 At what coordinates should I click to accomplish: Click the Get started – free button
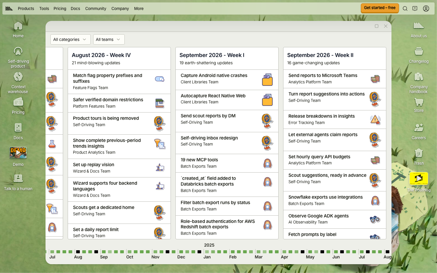pos(380,8)
